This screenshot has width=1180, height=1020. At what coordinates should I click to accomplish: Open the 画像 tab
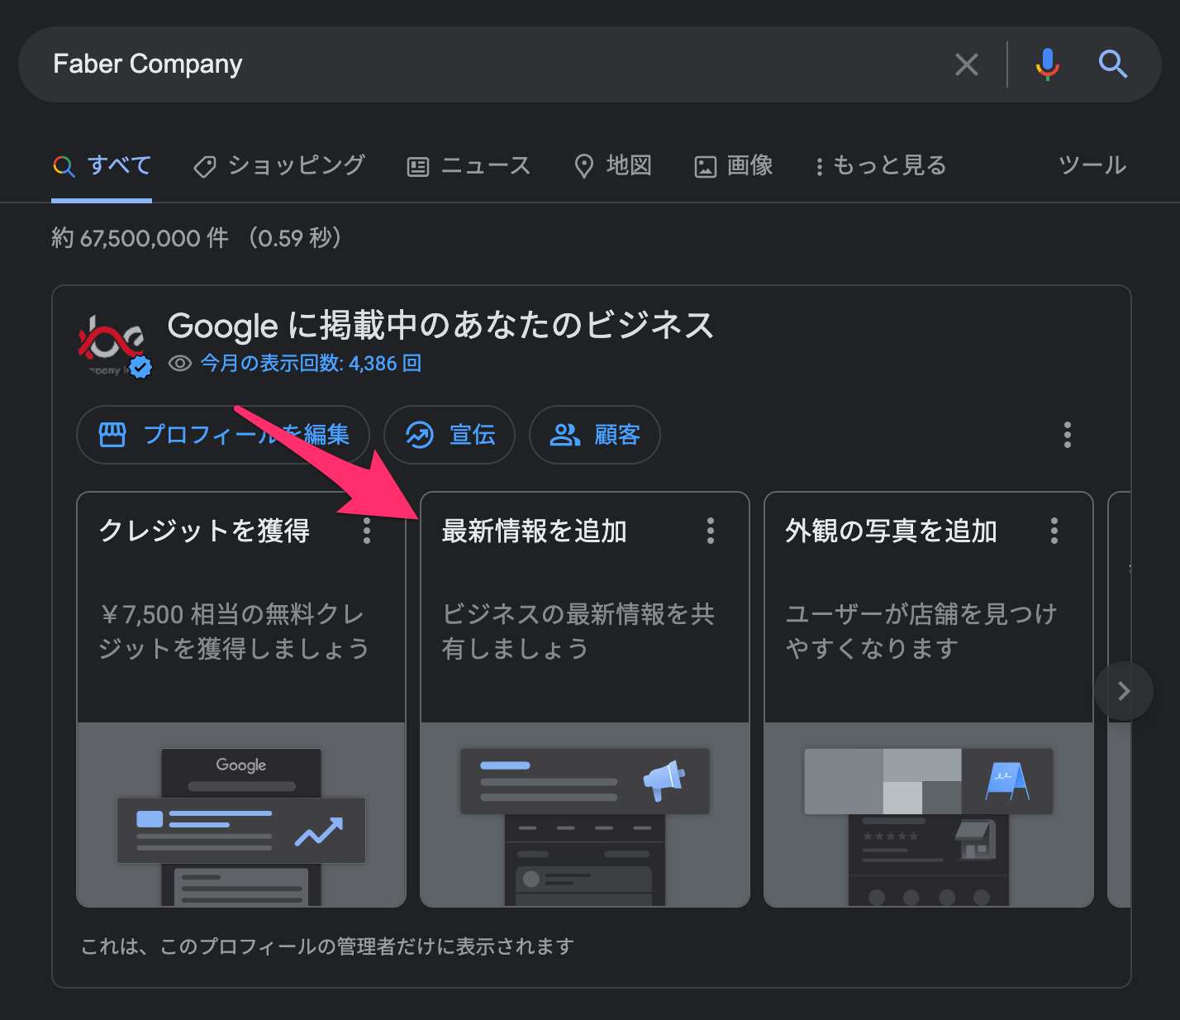tap(734, 166)
